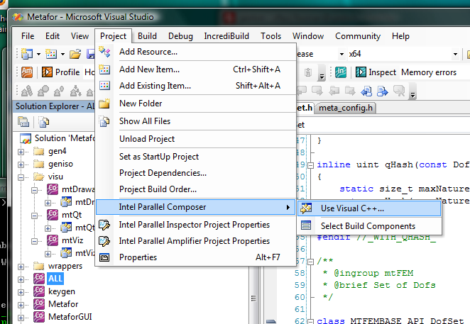Open the View menu
The width and height of the screenshot is (470, 324).
point(80,36)
